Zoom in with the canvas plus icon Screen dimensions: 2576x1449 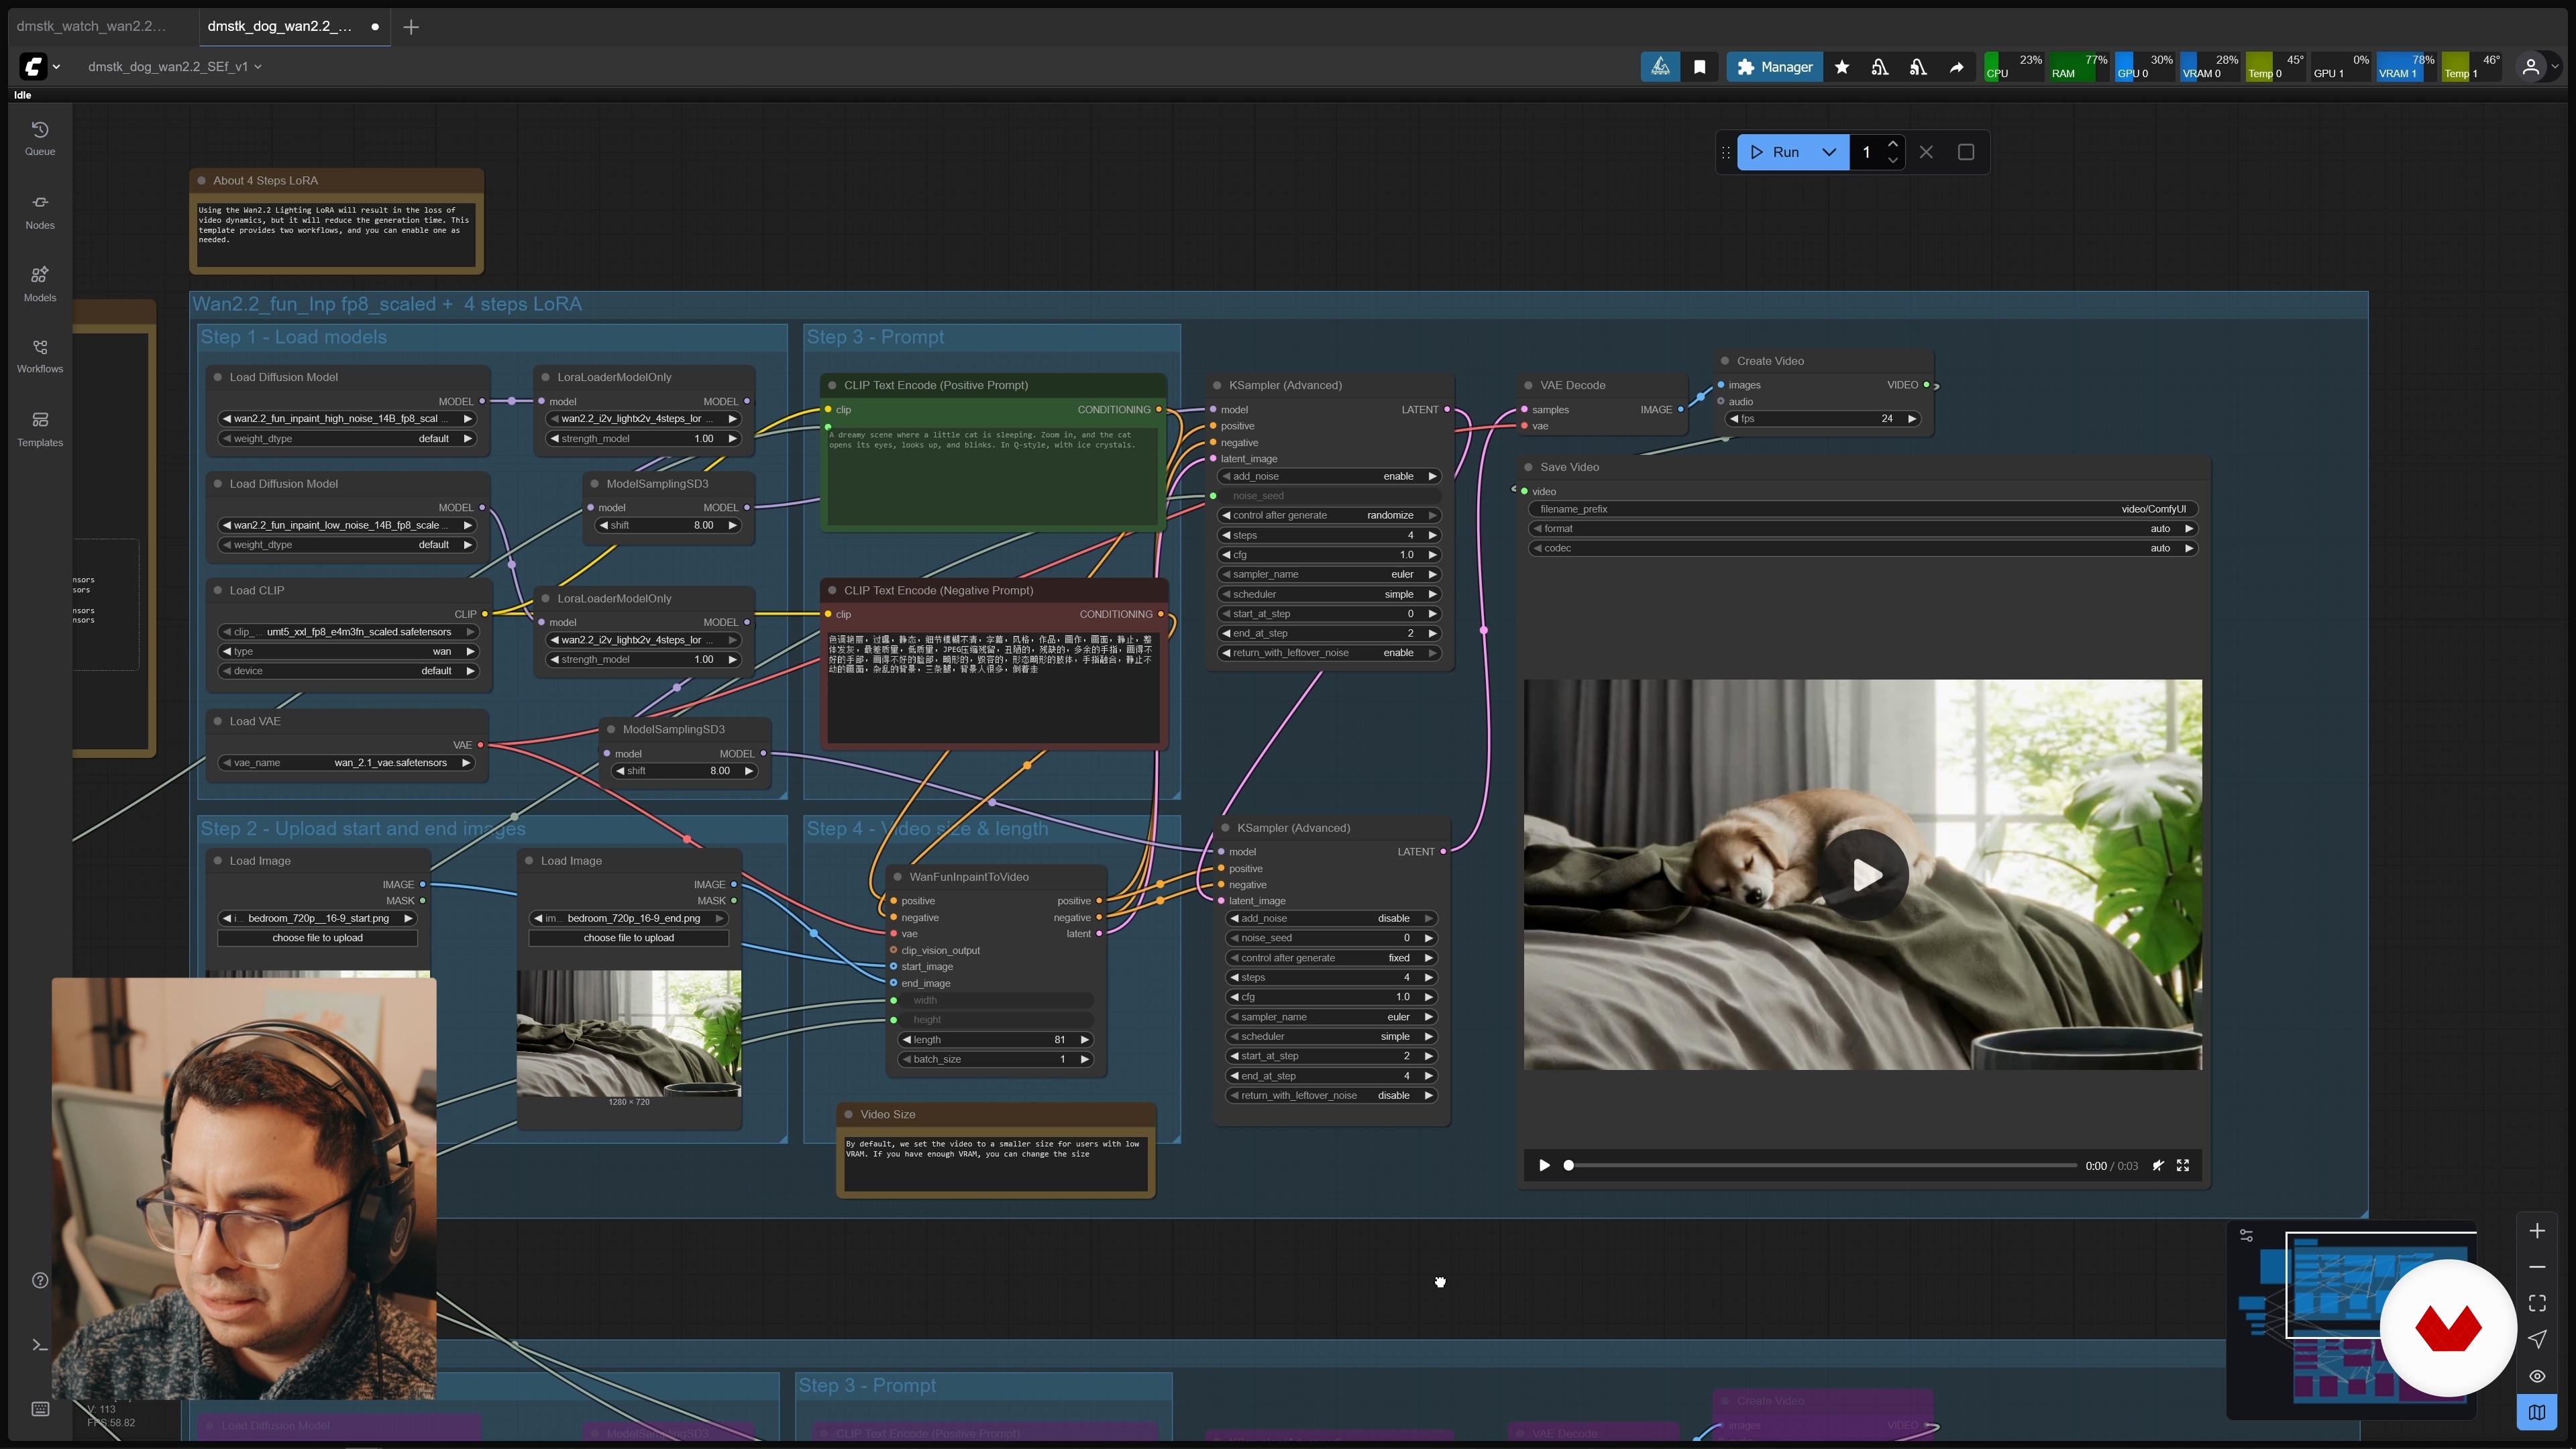[x=2537, y=1231]
